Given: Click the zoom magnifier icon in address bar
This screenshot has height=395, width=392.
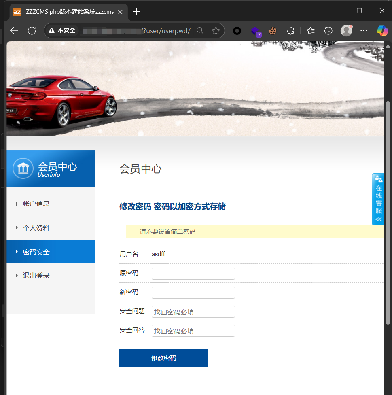Looking at the screenshot, I should [x=200, y=31].
